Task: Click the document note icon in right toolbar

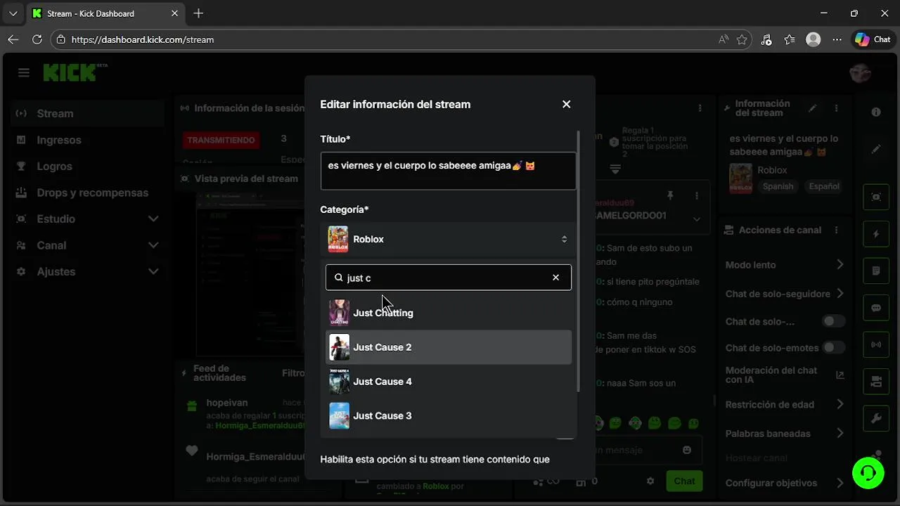Action: [876, 271]
